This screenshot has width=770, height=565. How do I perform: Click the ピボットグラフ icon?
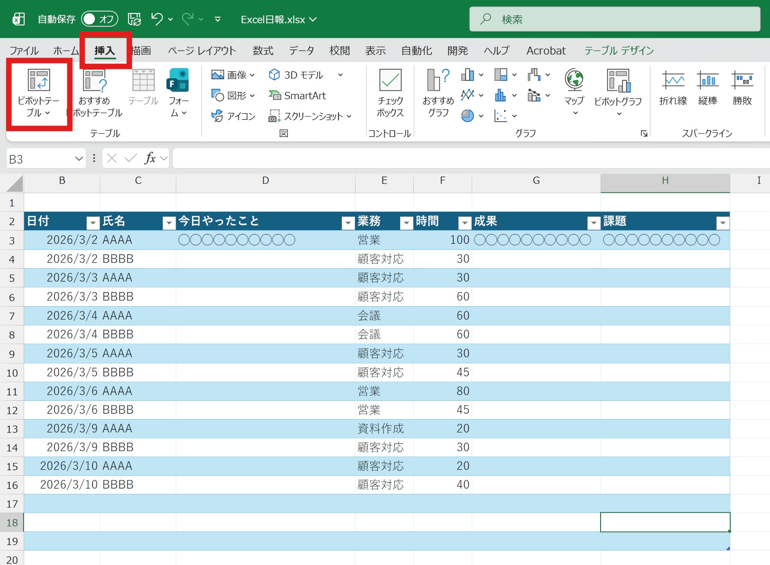click(618, 80)
